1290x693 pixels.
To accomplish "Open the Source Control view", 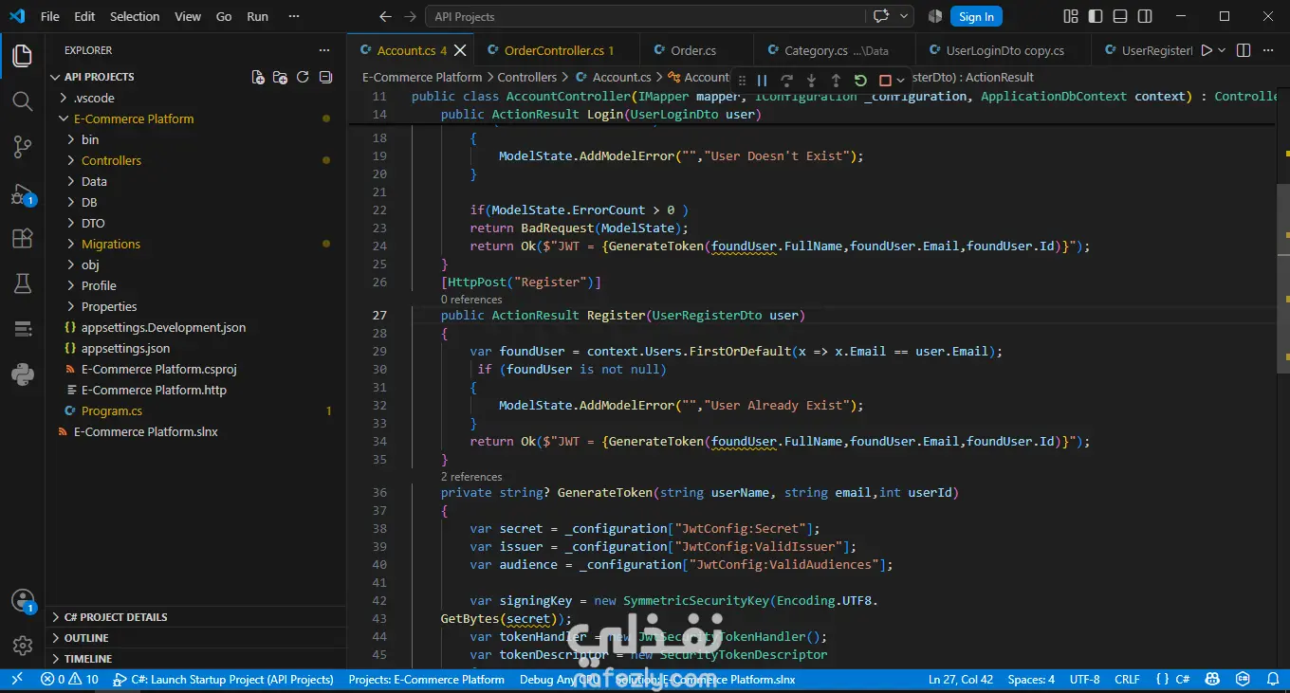I will click(x=22, y=147).
